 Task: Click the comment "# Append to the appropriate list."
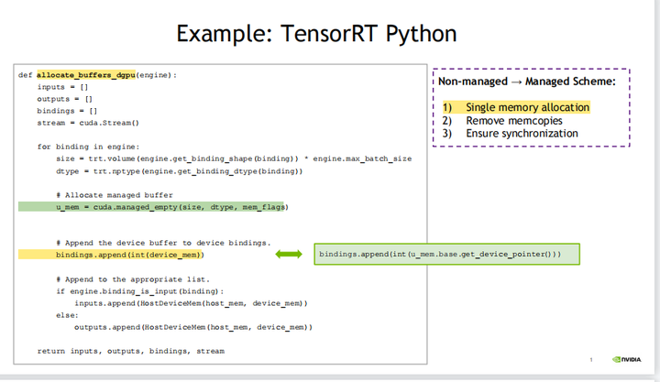pyautogui.click(x=133, y=279)
